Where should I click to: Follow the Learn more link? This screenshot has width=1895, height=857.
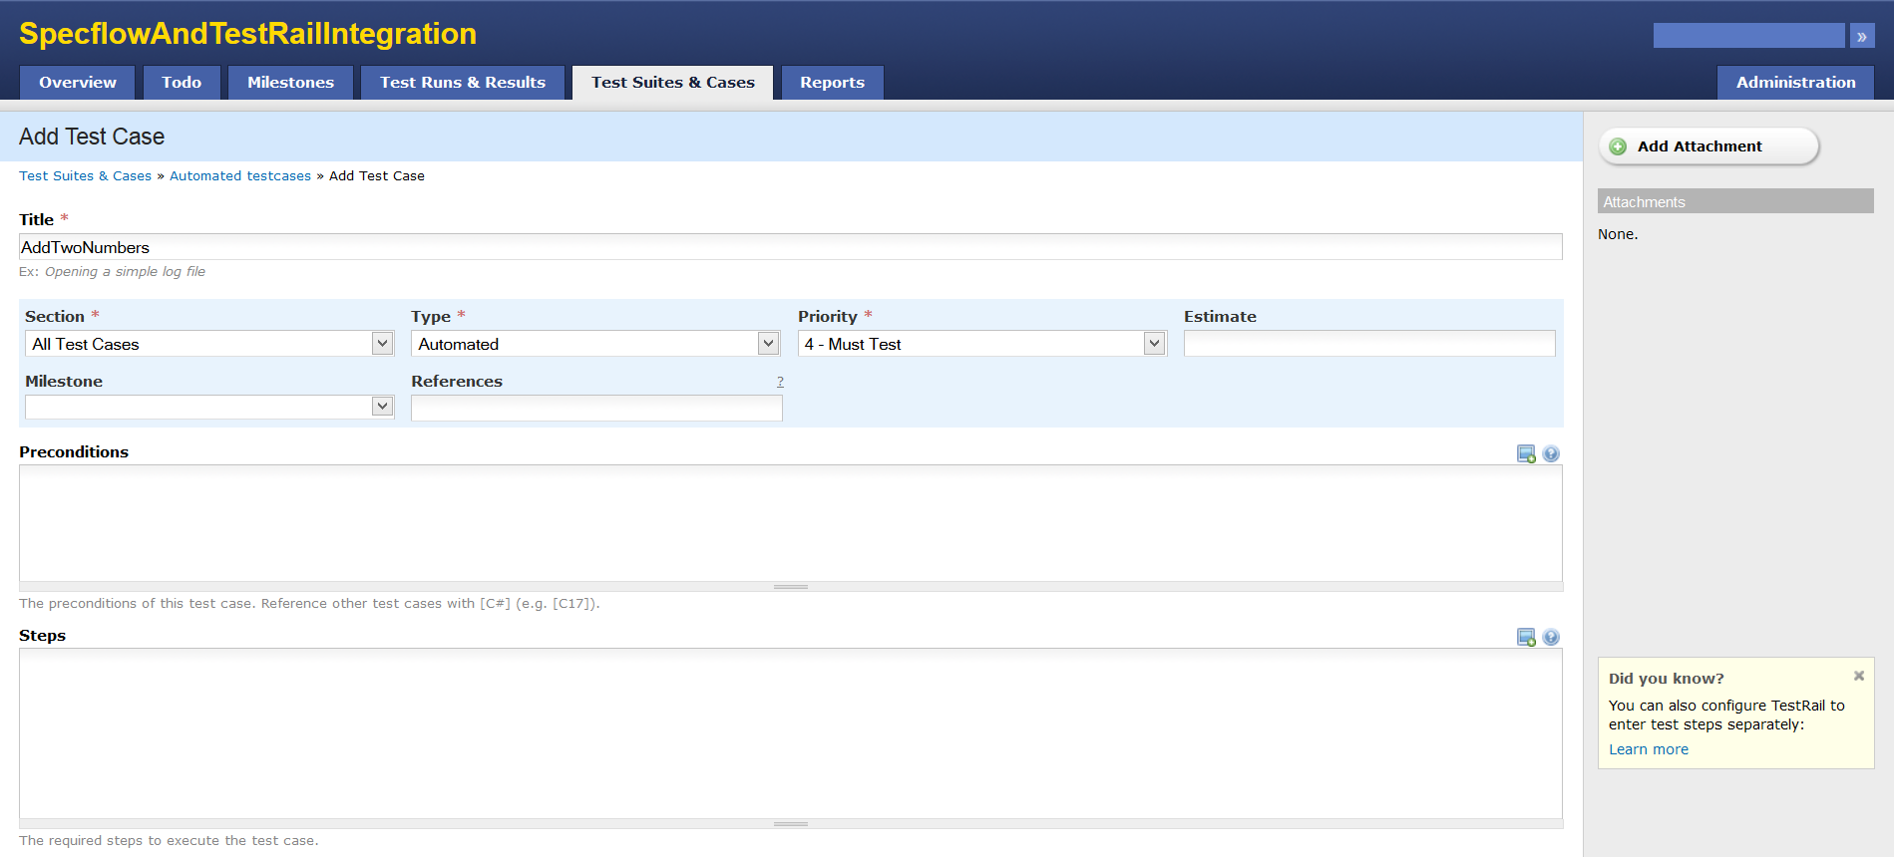(x=1648, y=749)
